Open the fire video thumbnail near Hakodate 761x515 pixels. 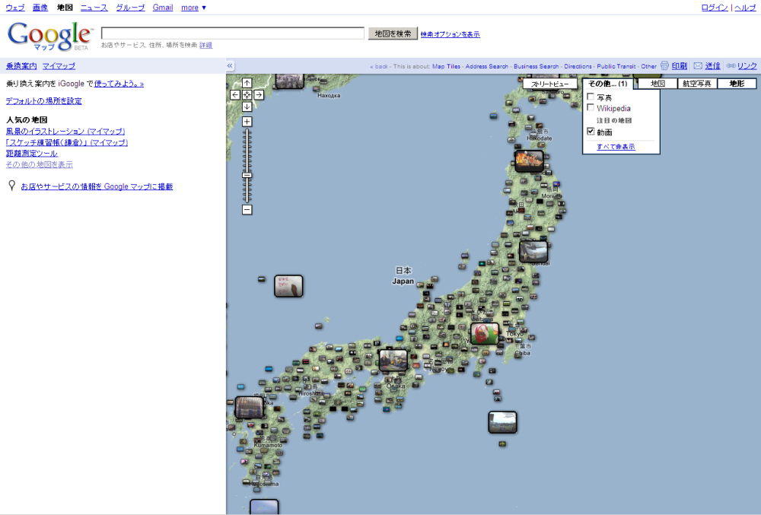click(x=529, y=161)
